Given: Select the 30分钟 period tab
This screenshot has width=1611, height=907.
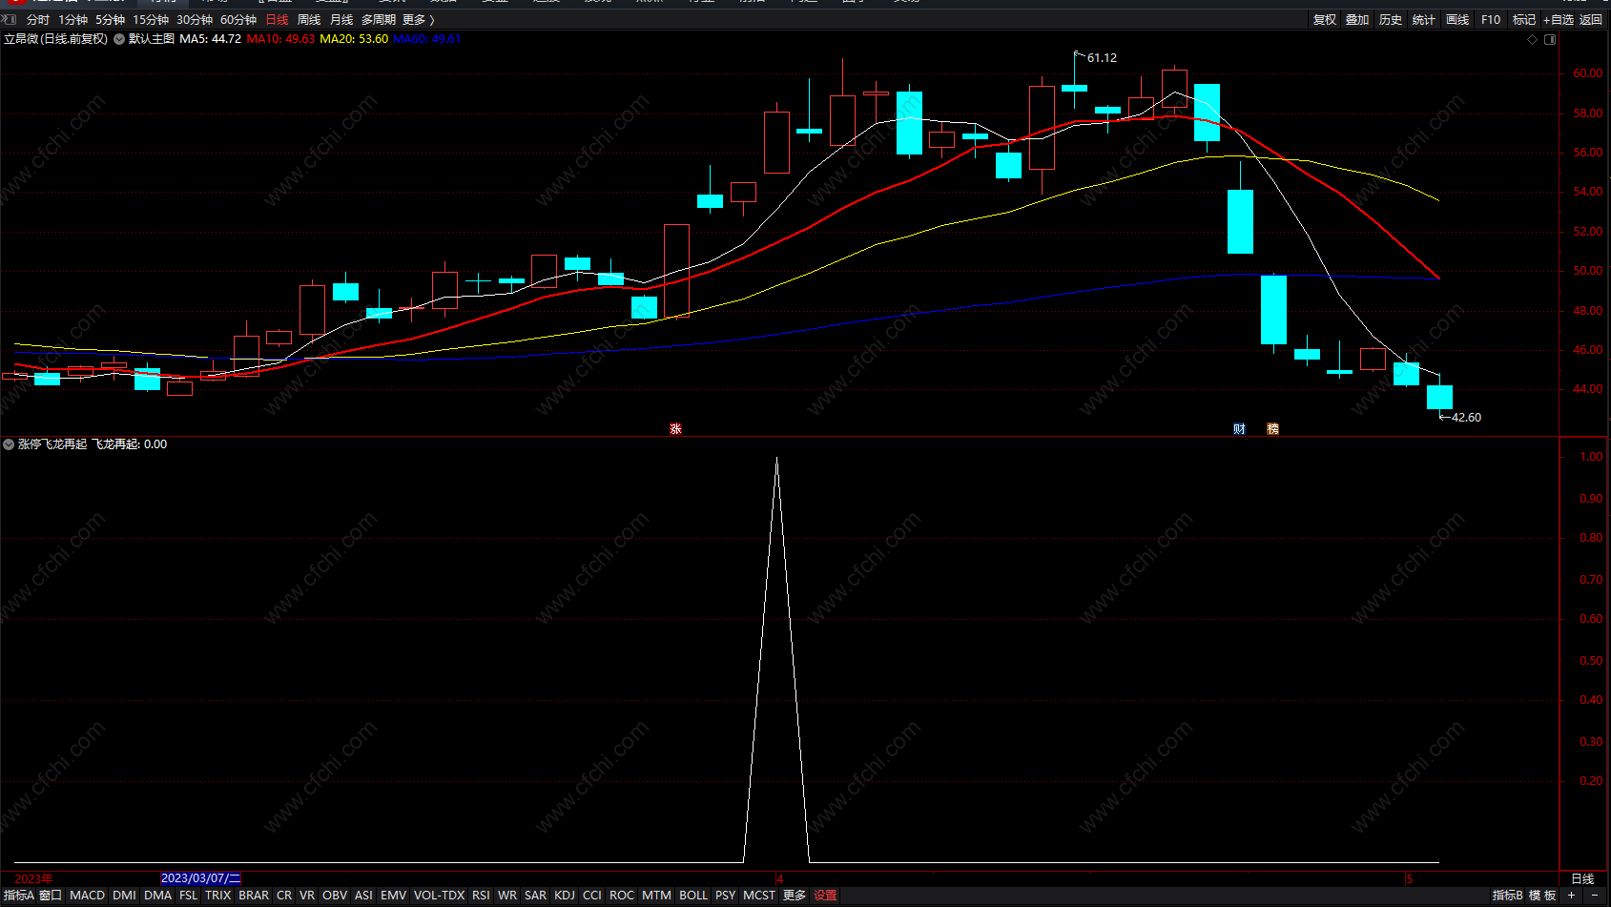Looking at the screenshot, I should coord(195,20).
